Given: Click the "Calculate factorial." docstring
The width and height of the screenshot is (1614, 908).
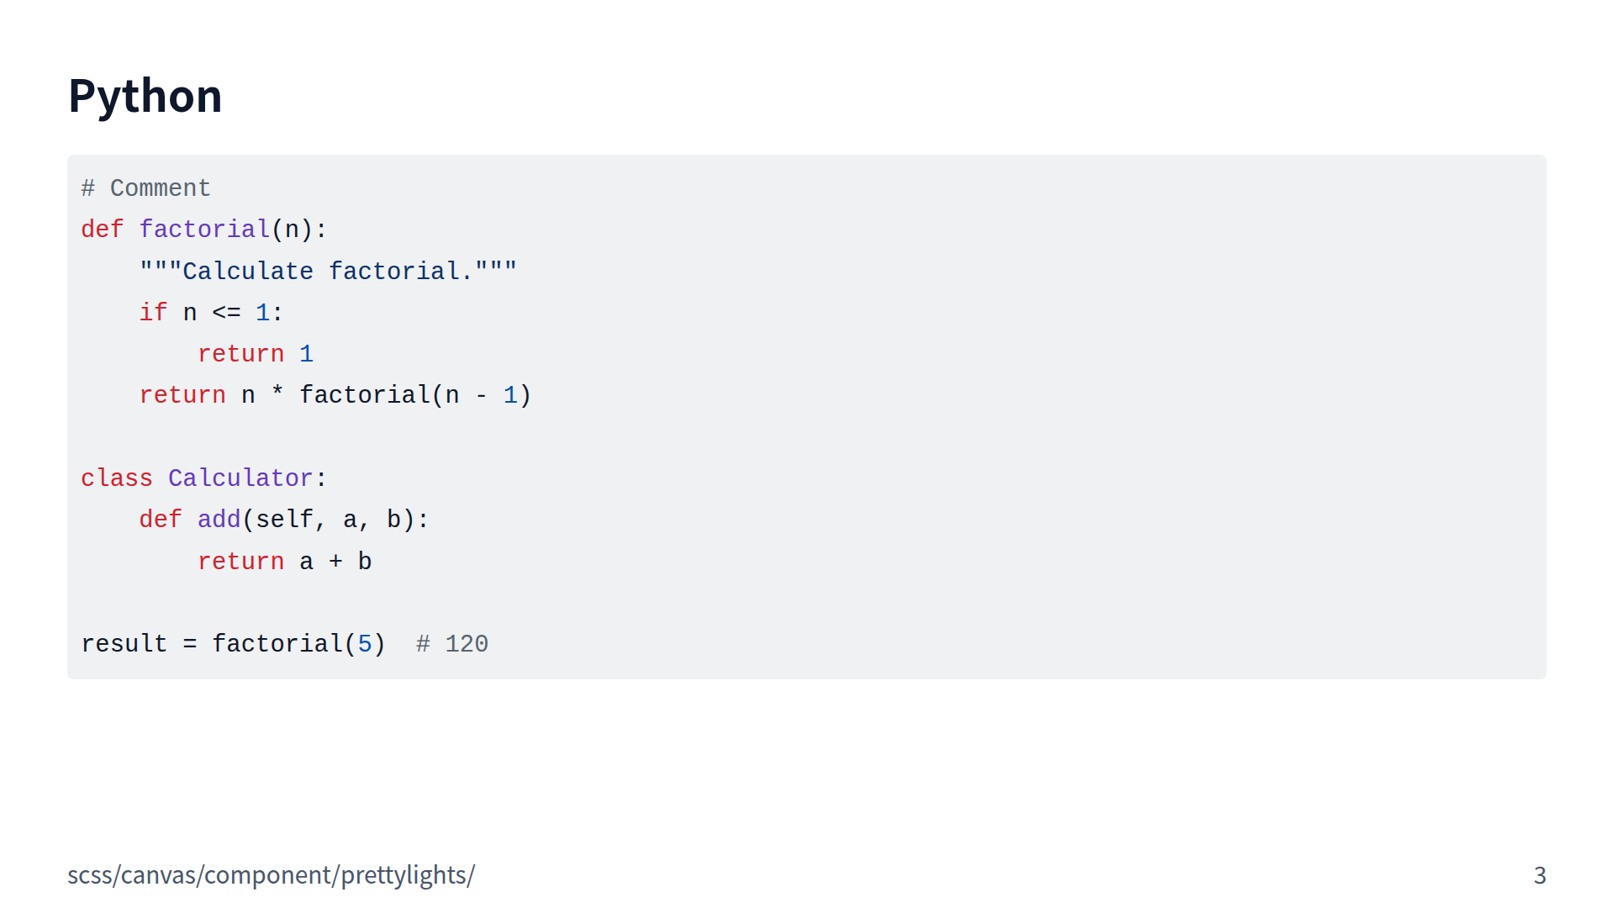Looking at the screenshot, I should tap(328, 272).
